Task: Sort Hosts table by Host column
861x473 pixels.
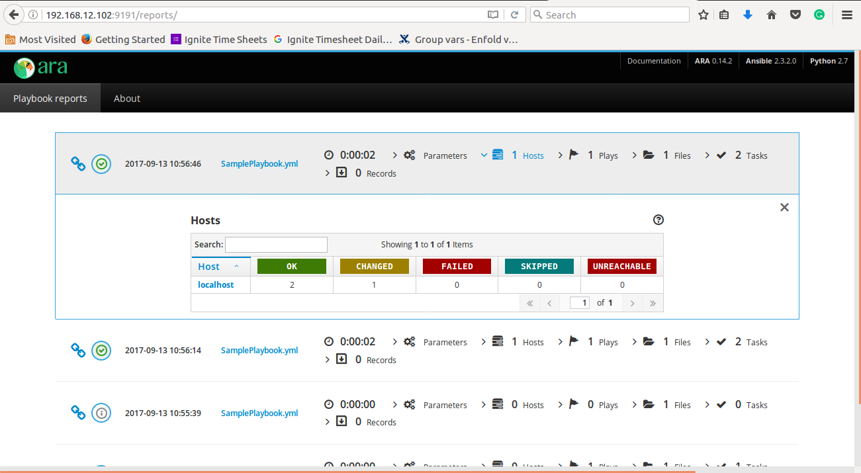Action: click(220, 267)
